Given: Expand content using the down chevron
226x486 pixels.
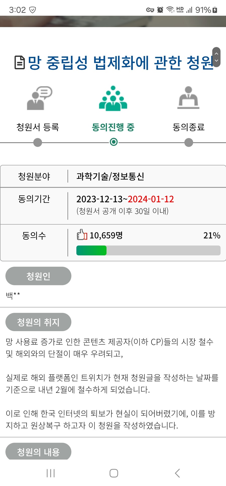Looking at the screenshot, I should tap(216, 60).
